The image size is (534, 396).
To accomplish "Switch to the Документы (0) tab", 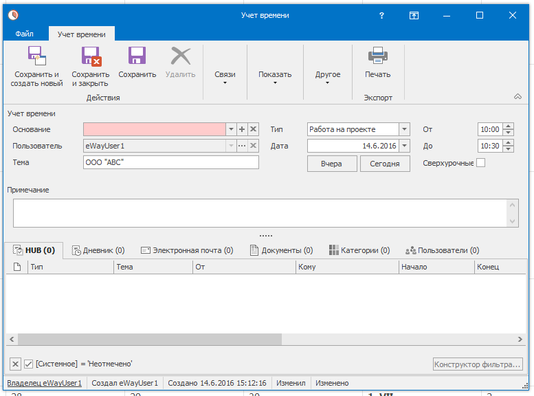I will 281,250.
